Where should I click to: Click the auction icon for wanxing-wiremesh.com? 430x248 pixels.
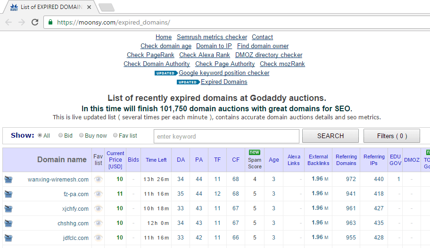tap(8, 180)
